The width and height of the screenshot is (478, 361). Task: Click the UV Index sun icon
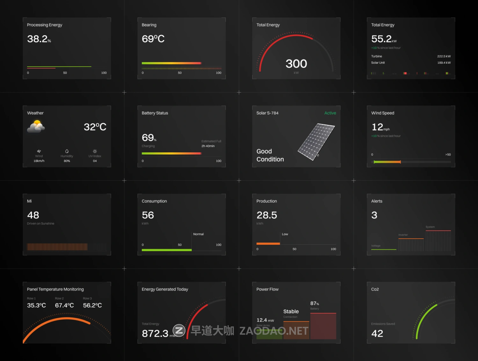[95, 151]
